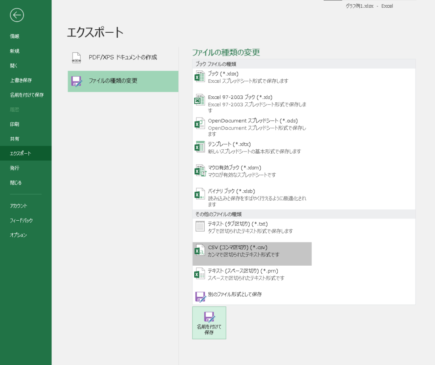This screenshot has width=435, height=365.
Task: Click the テキスト (タブ区切り) (*.txt) document icon
Action: point(200,226)
